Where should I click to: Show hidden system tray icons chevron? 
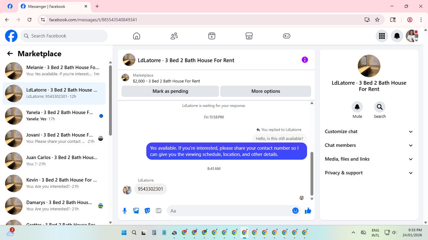coord(353,232)
